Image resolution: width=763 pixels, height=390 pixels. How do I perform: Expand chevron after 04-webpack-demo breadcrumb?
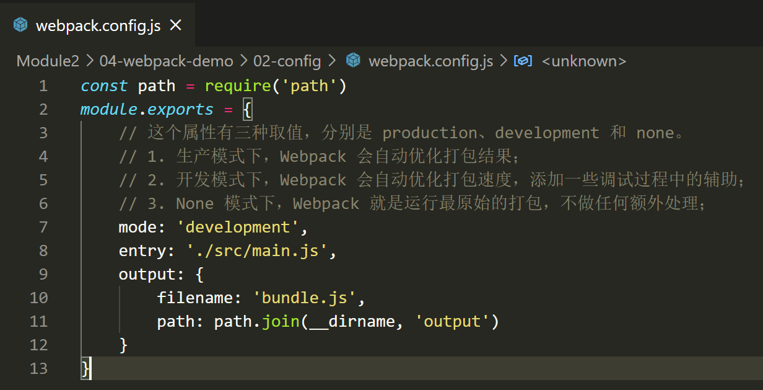click(244, 61)
